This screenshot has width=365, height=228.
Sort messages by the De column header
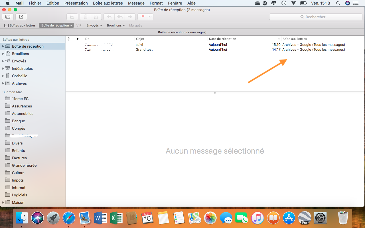coord(109,39)
